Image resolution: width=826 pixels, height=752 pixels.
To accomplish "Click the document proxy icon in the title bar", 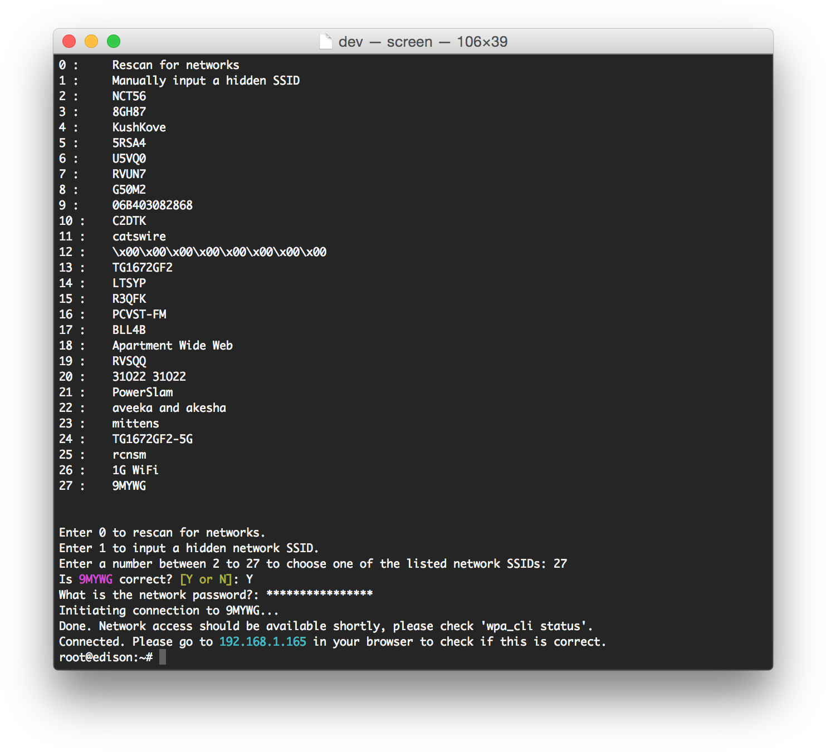I will pos(326,41).
